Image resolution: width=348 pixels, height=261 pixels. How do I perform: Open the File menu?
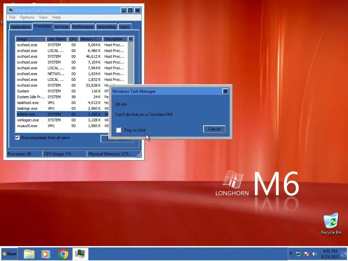coord(12,17)
